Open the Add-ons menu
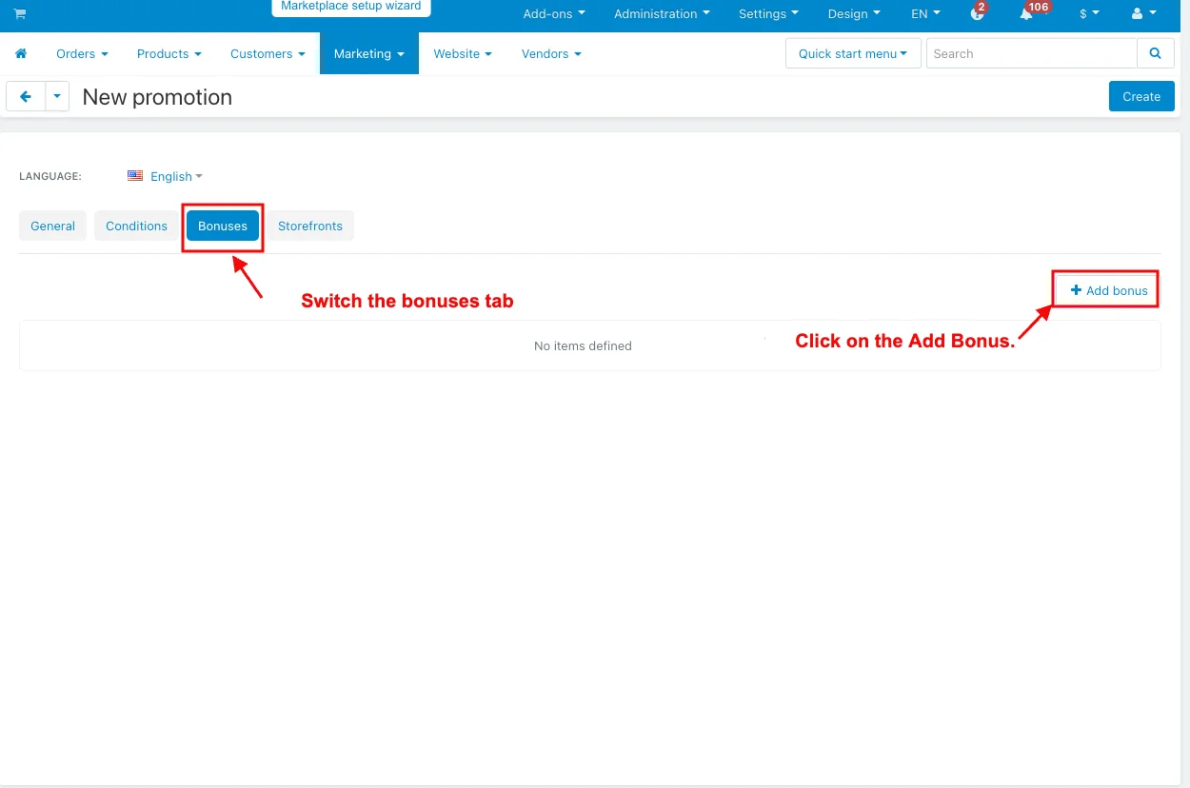Screen dimensions: 1190x788 (x=554, y=14)
